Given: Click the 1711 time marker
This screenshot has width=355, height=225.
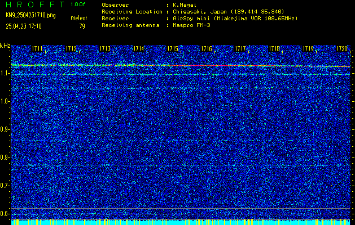Looking at the screenshot, I should [37, 48].
